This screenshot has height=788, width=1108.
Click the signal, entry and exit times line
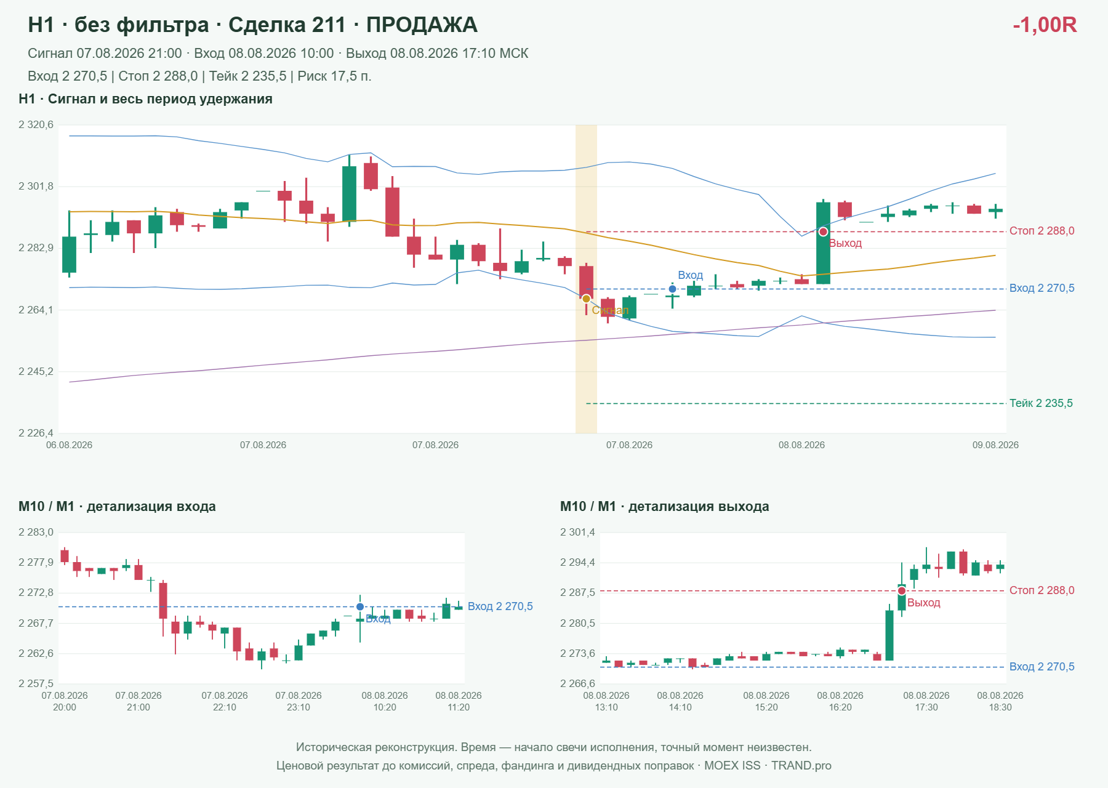pos(278,54)
